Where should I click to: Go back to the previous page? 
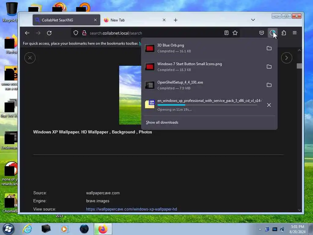tap(27, 33)
